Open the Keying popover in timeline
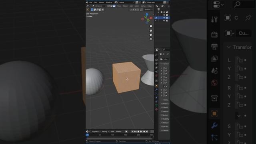The height and width of the screenshot is (144, 256). tap(105, 132)
